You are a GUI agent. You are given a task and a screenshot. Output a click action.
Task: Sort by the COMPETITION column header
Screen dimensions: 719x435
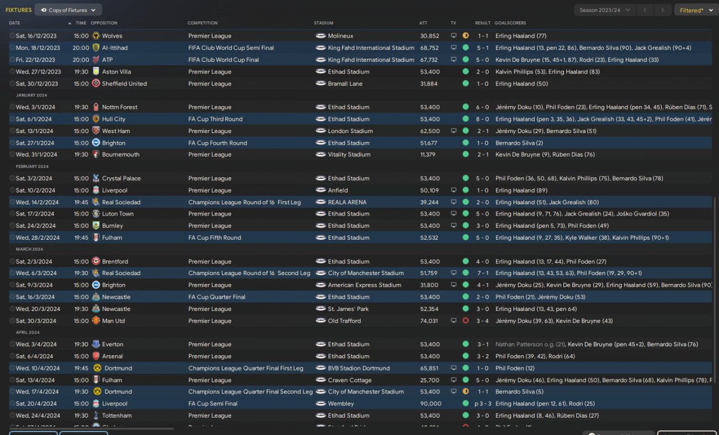[x=202, y=23]
